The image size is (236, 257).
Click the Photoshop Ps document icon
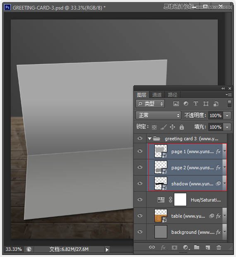(x=7, y=7)
